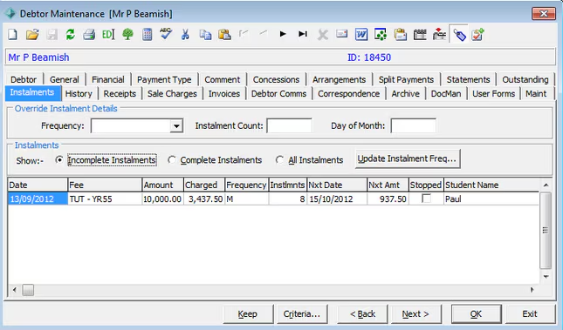Image resolution: width=563 pixels, height=330 pixels.
Task: Open the Receipts tab
Action: click(x=120, y=94)
